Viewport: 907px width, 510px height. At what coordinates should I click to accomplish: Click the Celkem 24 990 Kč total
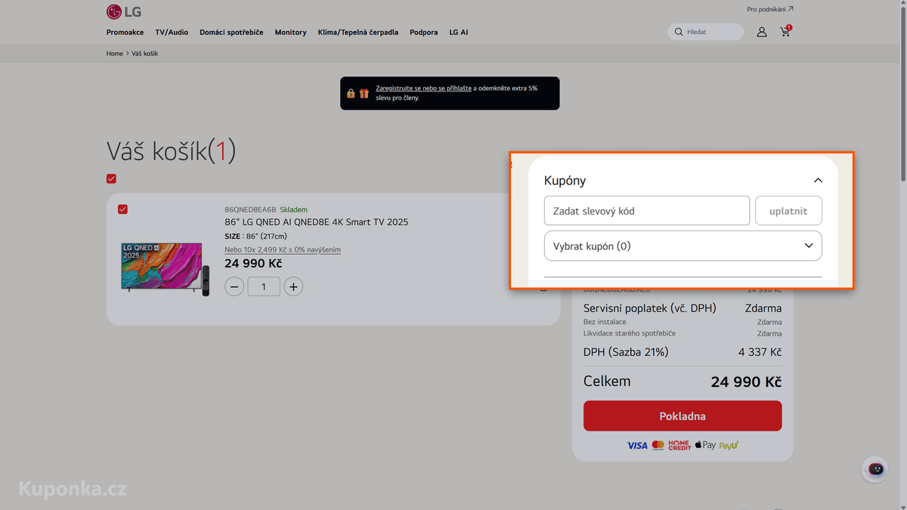683,382
